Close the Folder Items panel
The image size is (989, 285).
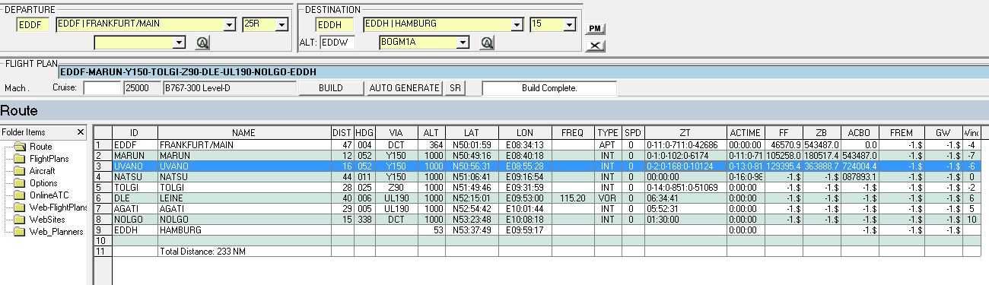pos(81,132)
